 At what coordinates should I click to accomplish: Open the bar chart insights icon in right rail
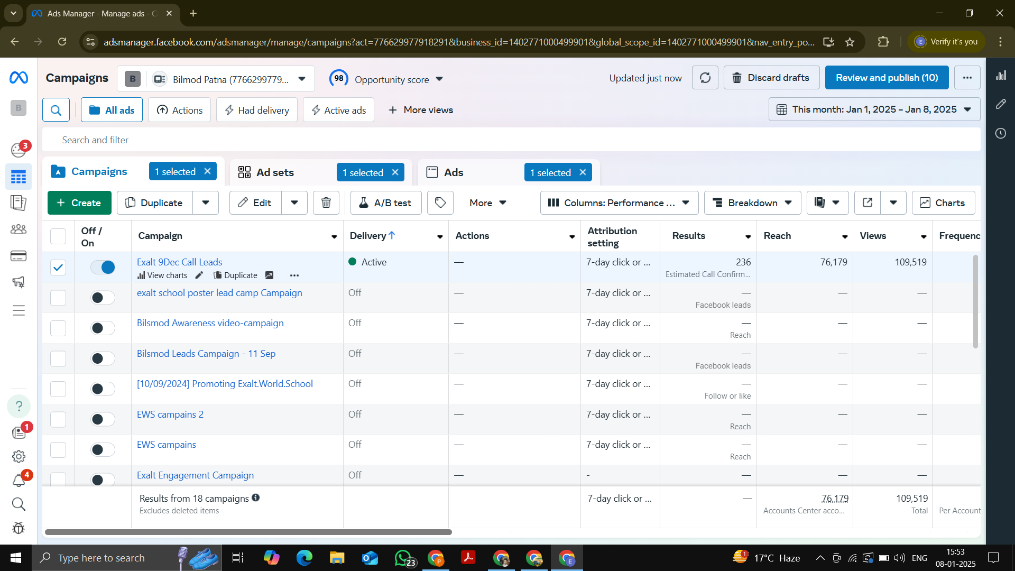coord(1001,76)
